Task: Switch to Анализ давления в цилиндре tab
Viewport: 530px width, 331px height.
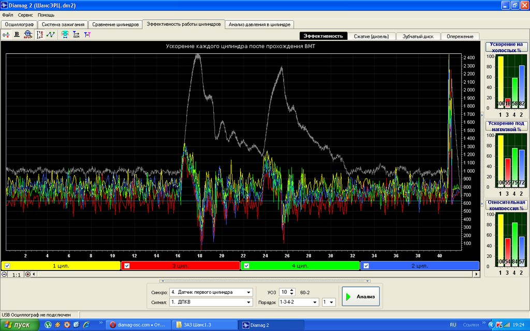Action: point(260,24)
